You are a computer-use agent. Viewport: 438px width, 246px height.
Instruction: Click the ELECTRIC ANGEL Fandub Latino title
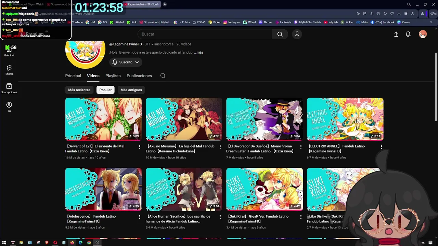click(337, 149)
